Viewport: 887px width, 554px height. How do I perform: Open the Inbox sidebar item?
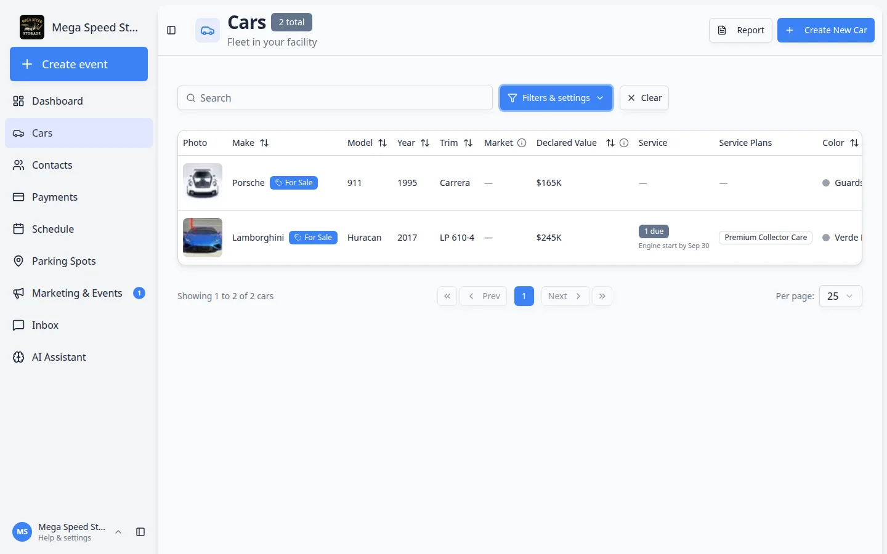pos(79,325)
